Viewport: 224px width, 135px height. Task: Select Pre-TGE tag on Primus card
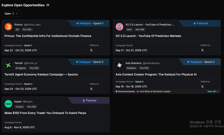(x=27, y=30)
